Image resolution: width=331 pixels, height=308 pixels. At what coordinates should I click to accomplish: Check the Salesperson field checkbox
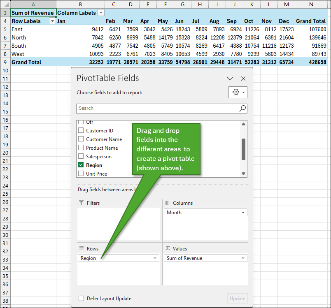coord(81,156)
